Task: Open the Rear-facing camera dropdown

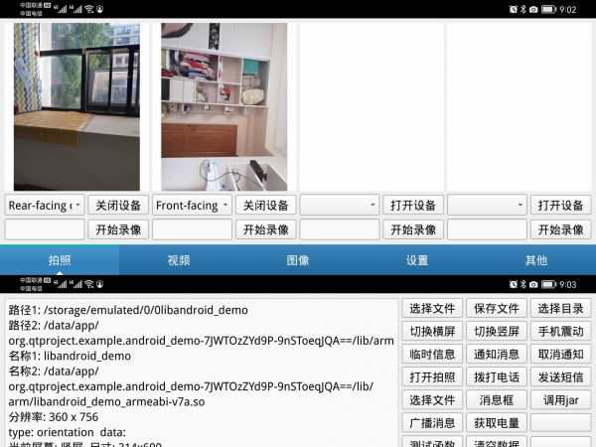Action: coord(45,206)
